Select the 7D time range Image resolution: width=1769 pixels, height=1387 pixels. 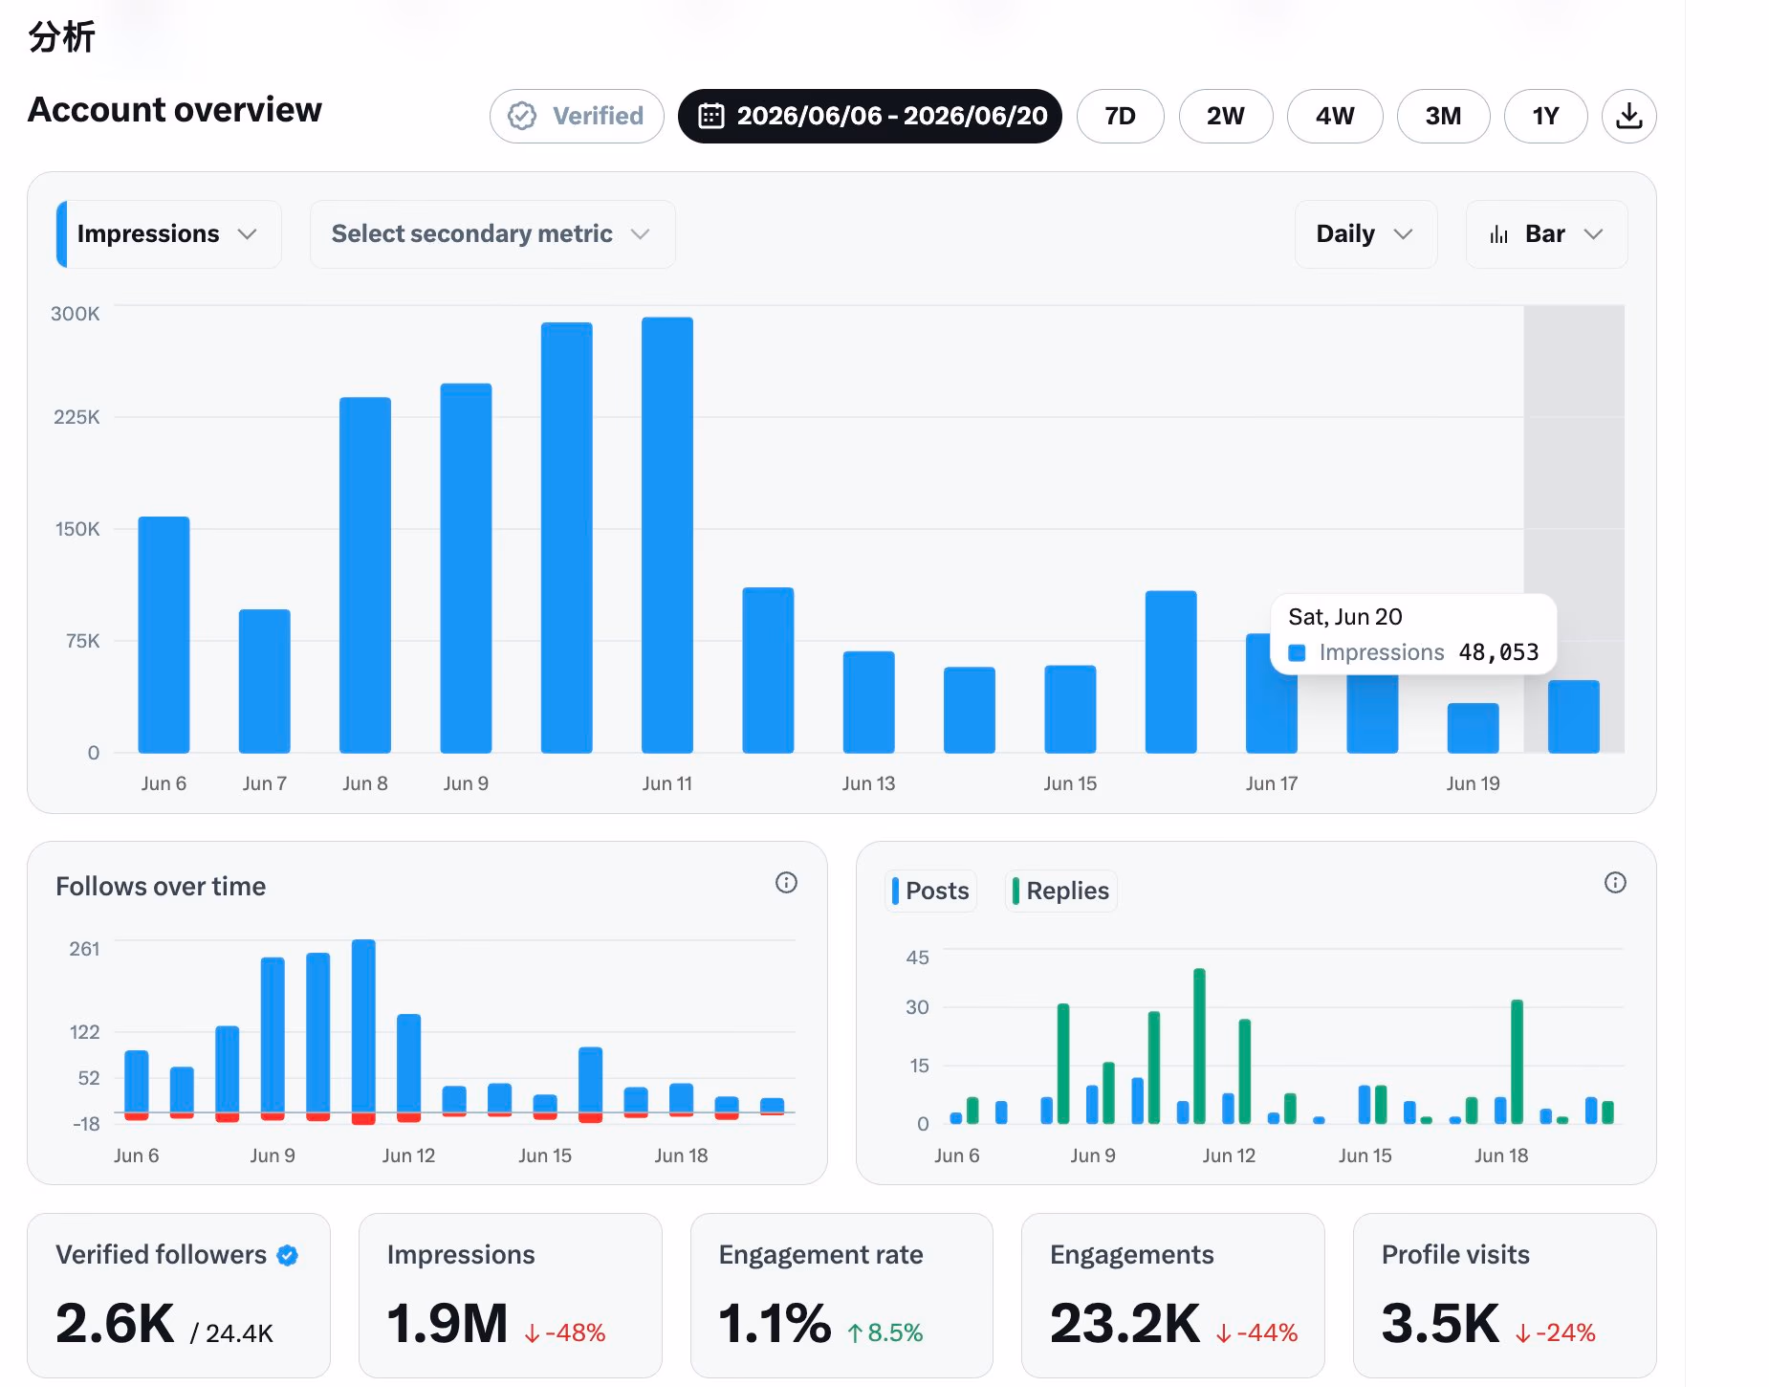click(1120, 116)
